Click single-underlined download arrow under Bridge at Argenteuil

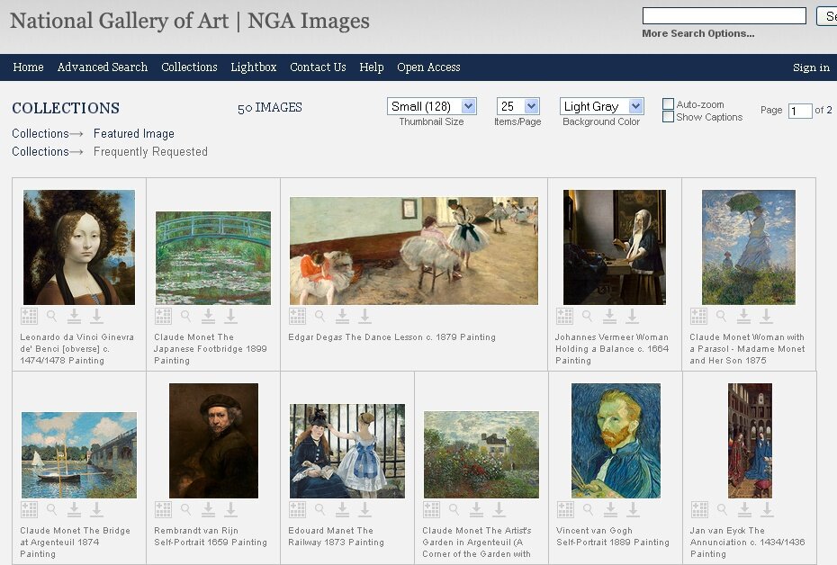[x=96, y=510]
